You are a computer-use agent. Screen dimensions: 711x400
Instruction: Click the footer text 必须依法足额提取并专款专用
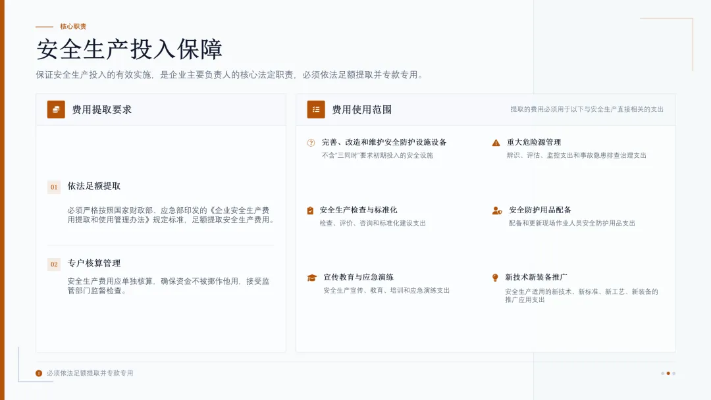tap(90, 373)
